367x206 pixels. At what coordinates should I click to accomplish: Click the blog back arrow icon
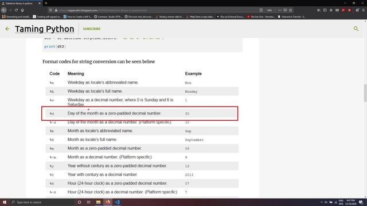click(7, 29)
